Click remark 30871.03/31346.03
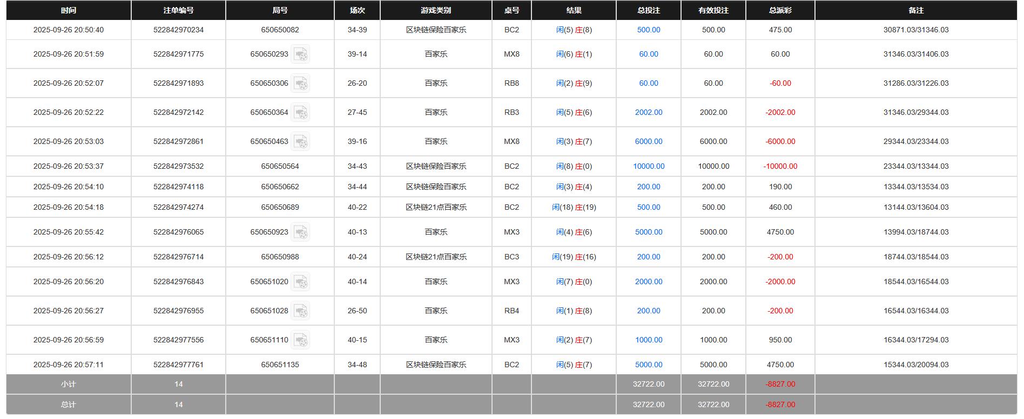 (916, 30)
